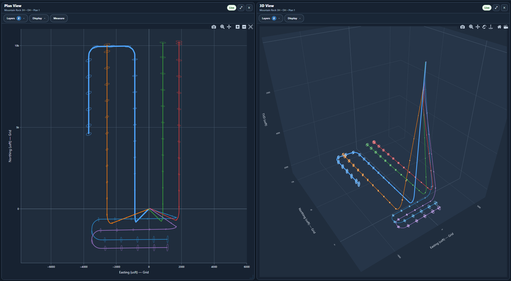This screenshot has height=281, width=511.
Task: Zoom out using the minus icon in Plan View
Action: pyautogui.click(x=244, y=27)
